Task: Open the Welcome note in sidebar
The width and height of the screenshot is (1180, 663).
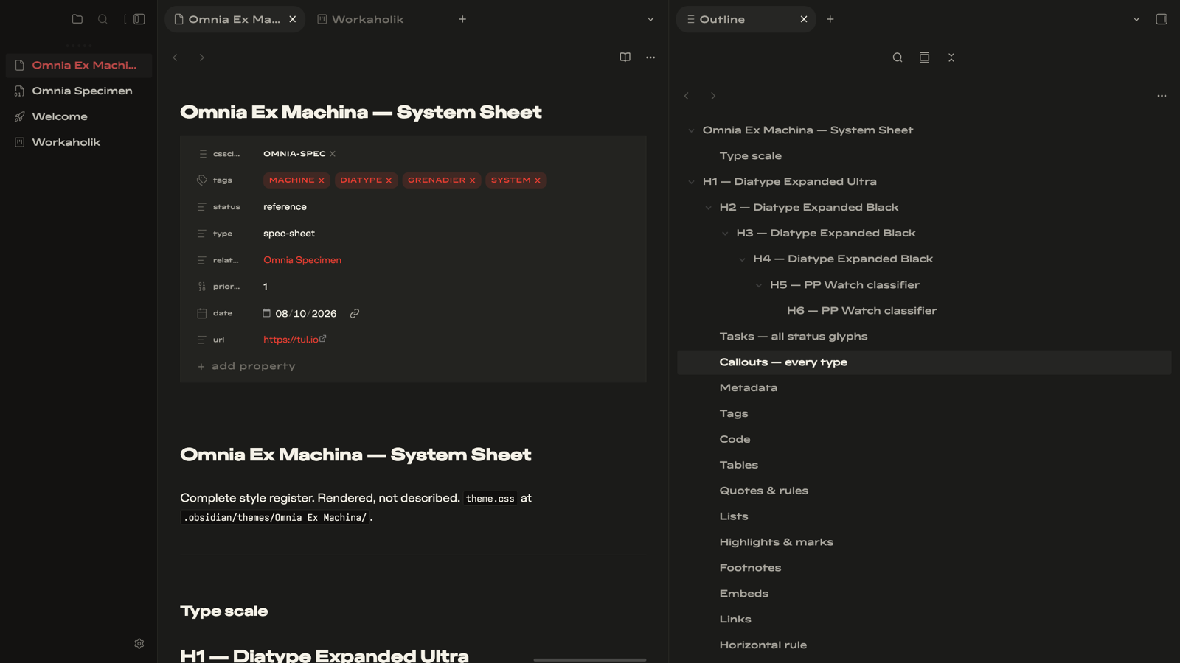Action: coord(79,116)
